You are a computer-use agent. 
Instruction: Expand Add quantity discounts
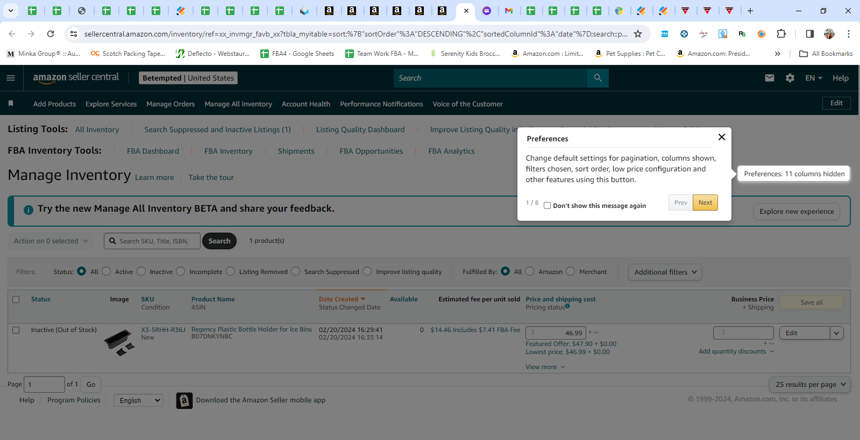click(736, 351)
